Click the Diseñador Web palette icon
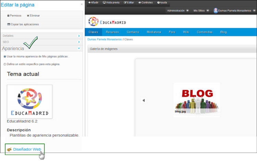The image size is (257, 161). click(x=9, y=149)
